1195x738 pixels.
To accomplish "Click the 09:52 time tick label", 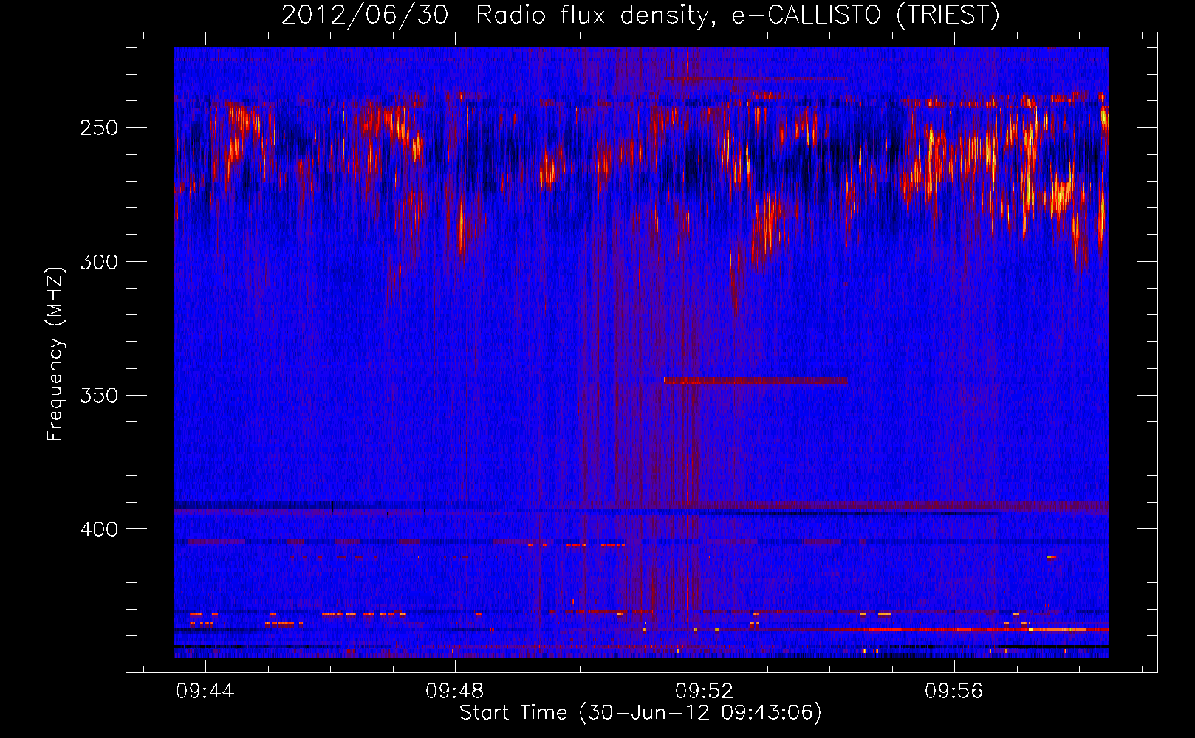I will tap(705, 691).
